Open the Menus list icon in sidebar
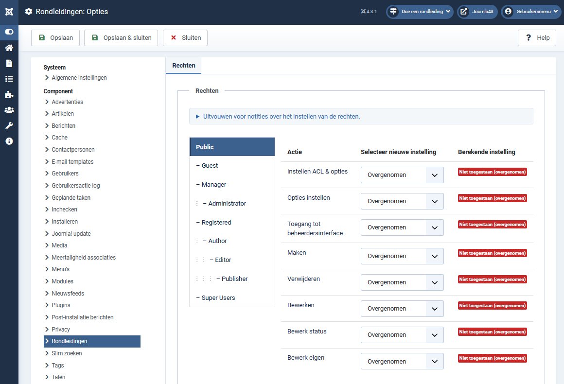564x384 pixels. 9,79
